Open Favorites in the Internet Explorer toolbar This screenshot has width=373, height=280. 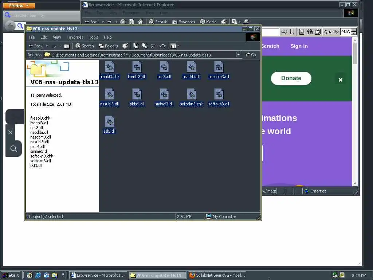coord(184,22)
